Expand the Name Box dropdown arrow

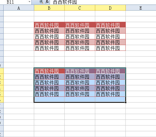coord(29,2)
